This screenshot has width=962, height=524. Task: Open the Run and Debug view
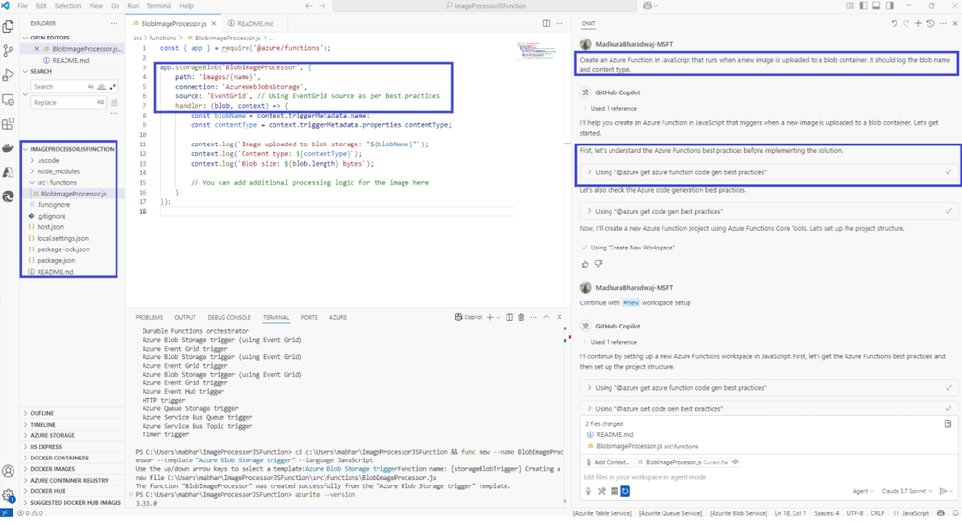click(8, 75)
